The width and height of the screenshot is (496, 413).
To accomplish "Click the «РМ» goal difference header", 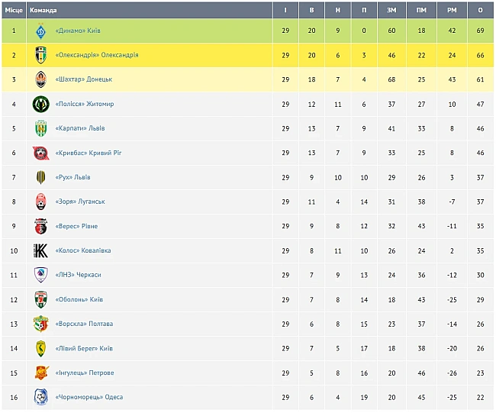I will click(x=452, y=10).
